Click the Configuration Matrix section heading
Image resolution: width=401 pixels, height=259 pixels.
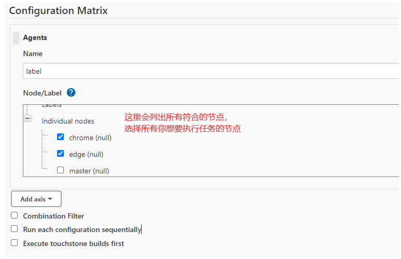click(58, 10)
